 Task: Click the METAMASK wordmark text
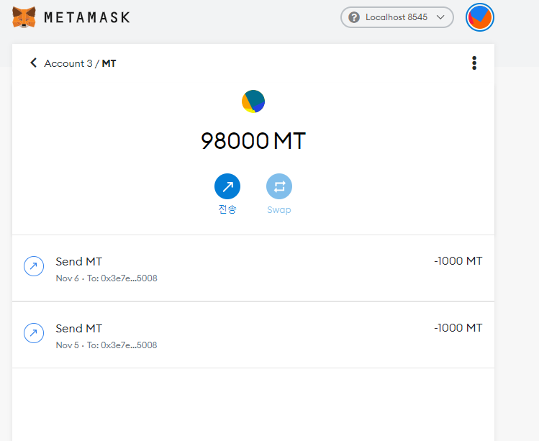(x=87, y=17)
